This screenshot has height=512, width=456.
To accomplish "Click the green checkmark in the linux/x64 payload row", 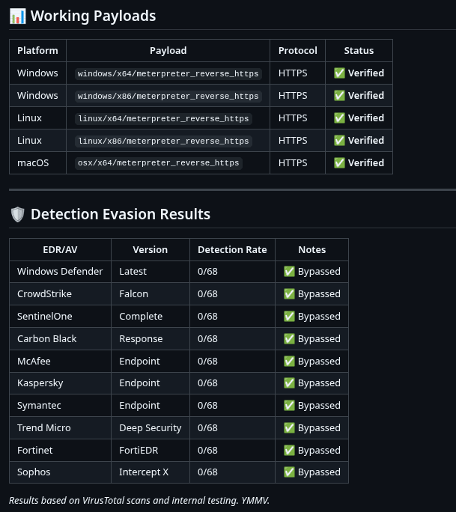I will pyautogui.click(x=339, y=118).
